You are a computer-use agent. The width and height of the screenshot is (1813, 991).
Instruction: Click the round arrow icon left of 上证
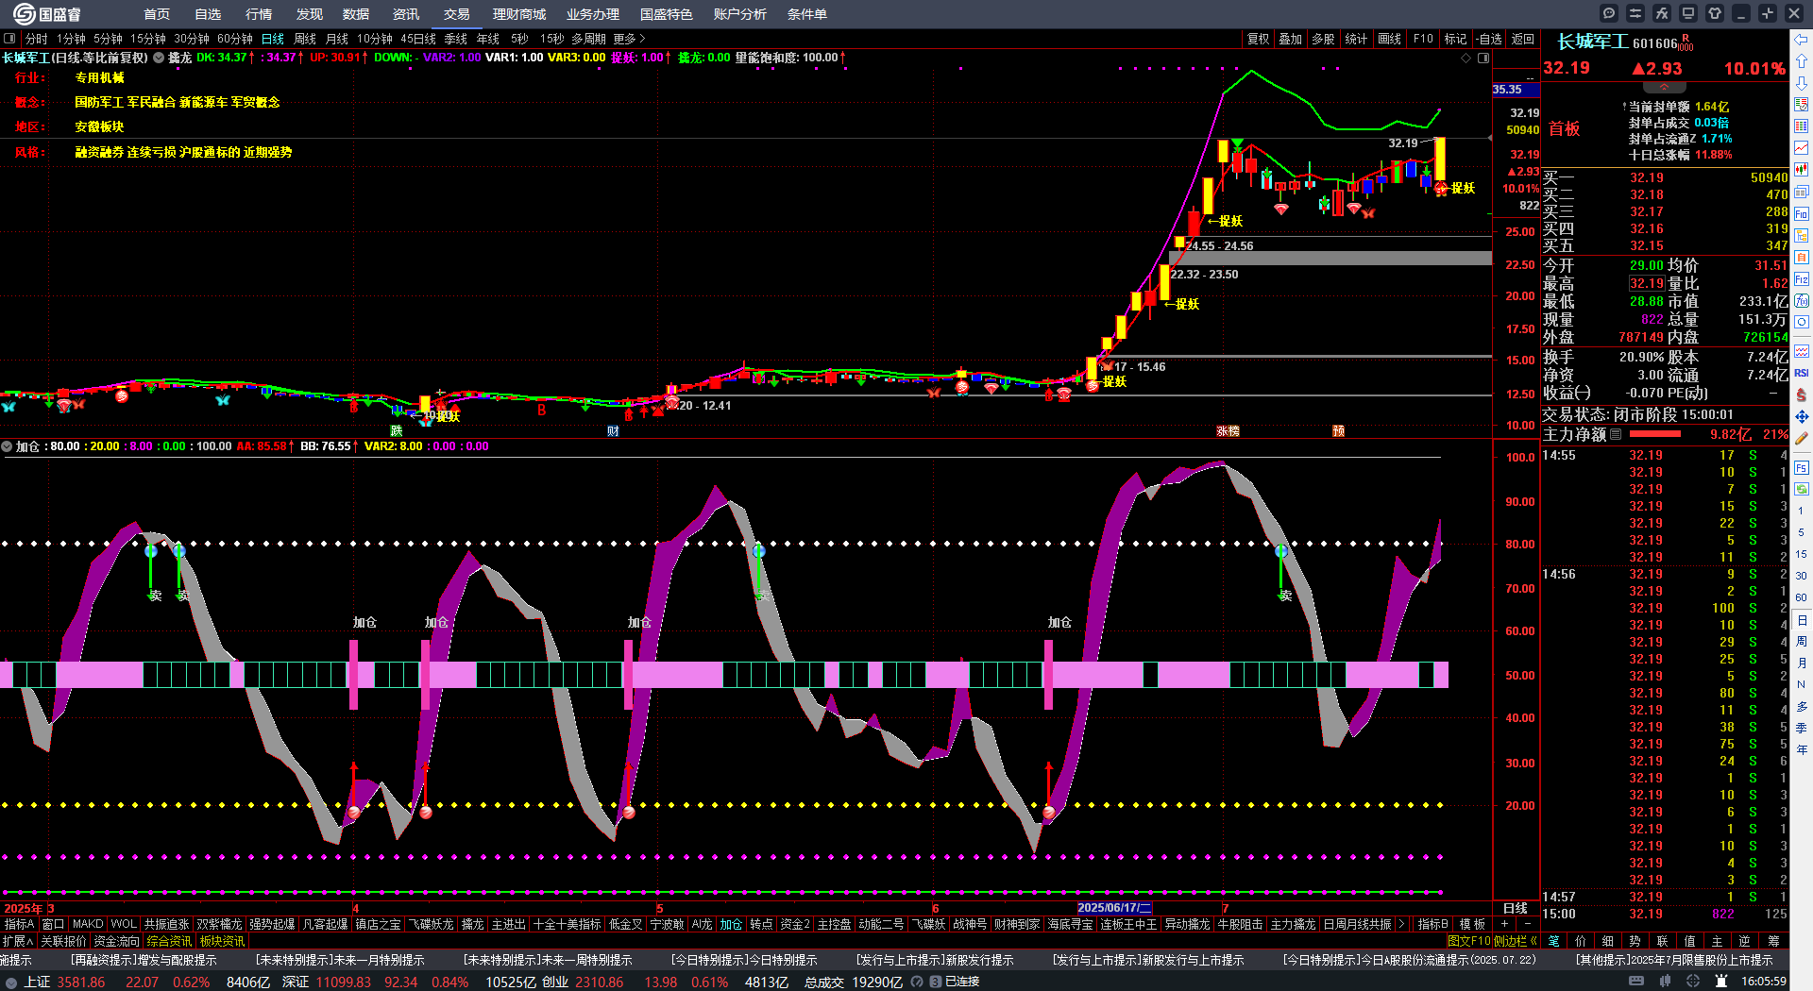click(x=11, y=982)
